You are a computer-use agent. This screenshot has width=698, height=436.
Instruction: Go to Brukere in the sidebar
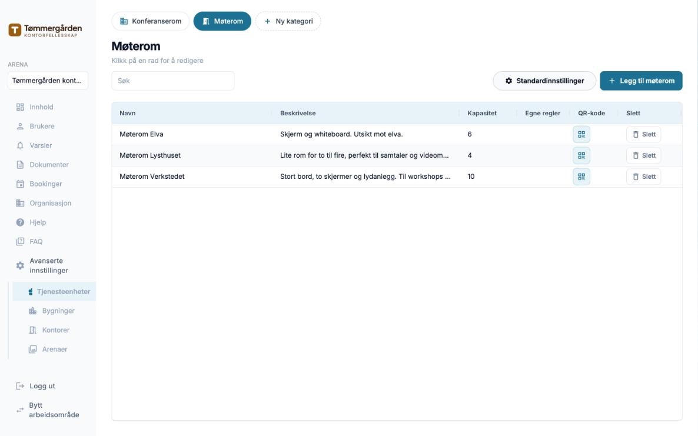tap(42, 127)
